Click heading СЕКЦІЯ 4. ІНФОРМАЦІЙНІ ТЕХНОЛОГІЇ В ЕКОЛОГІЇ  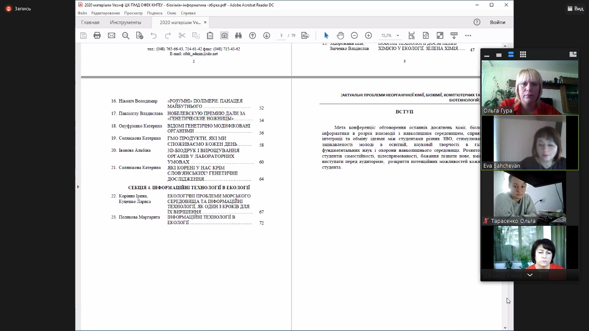pyautogui.click(x=189, y=187)
